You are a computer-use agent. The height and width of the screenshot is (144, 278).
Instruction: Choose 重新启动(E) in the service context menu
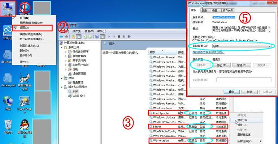pos(247,135)
